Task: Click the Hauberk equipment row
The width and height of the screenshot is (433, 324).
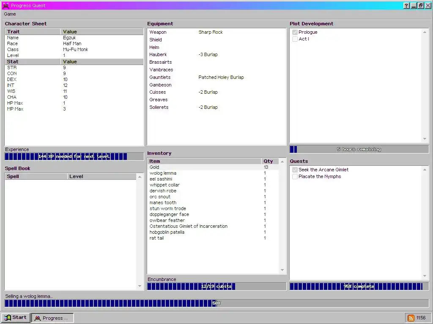Action: pos(216,54)
